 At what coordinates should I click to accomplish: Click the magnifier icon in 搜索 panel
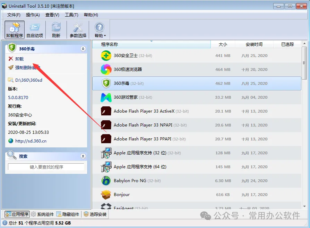[x=12, y=155]
